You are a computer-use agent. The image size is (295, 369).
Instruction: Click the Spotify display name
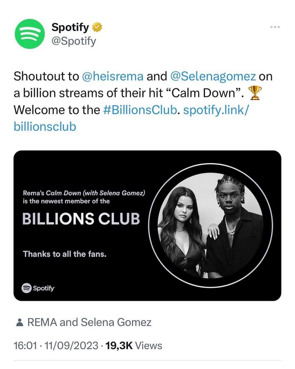pyautogui.click(x=70, y=27)
